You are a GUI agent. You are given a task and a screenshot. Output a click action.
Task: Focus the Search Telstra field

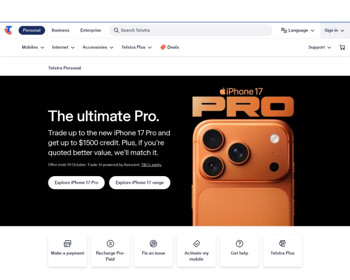click(x=191, y=30)
